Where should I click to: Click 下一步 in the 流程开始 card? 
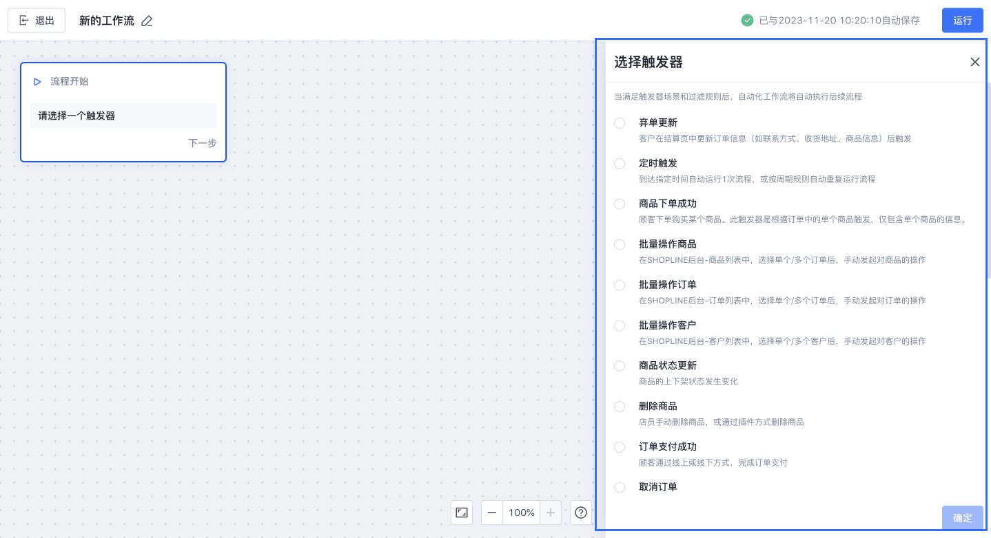tap(203, 143)
